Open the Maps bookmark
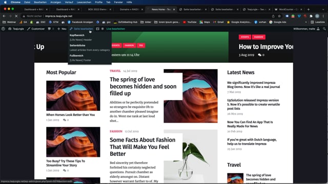The image size is (328, 184). (x=204, y=22)
